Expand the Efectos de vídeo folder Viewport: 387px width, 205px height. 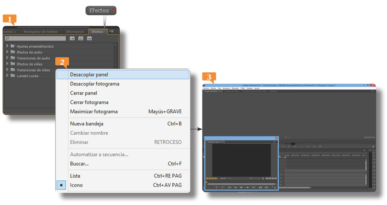point(7,64)
